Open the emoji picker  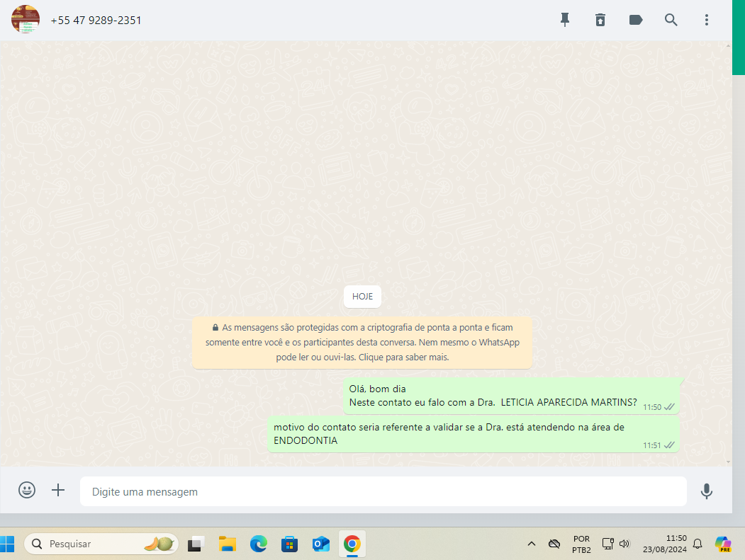tap(27, 490)
